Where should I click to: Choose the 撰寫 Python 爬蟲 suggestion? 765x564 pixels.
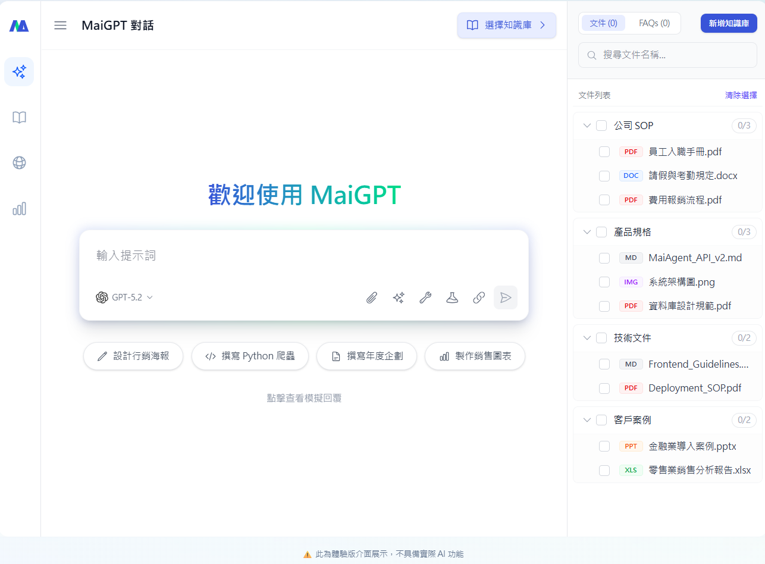coord(250,356)
